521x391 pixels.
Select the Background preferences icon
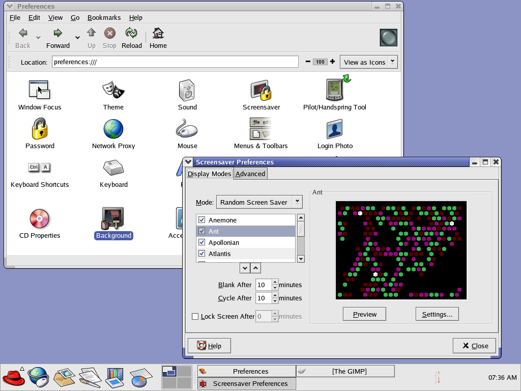click(113, 218)
